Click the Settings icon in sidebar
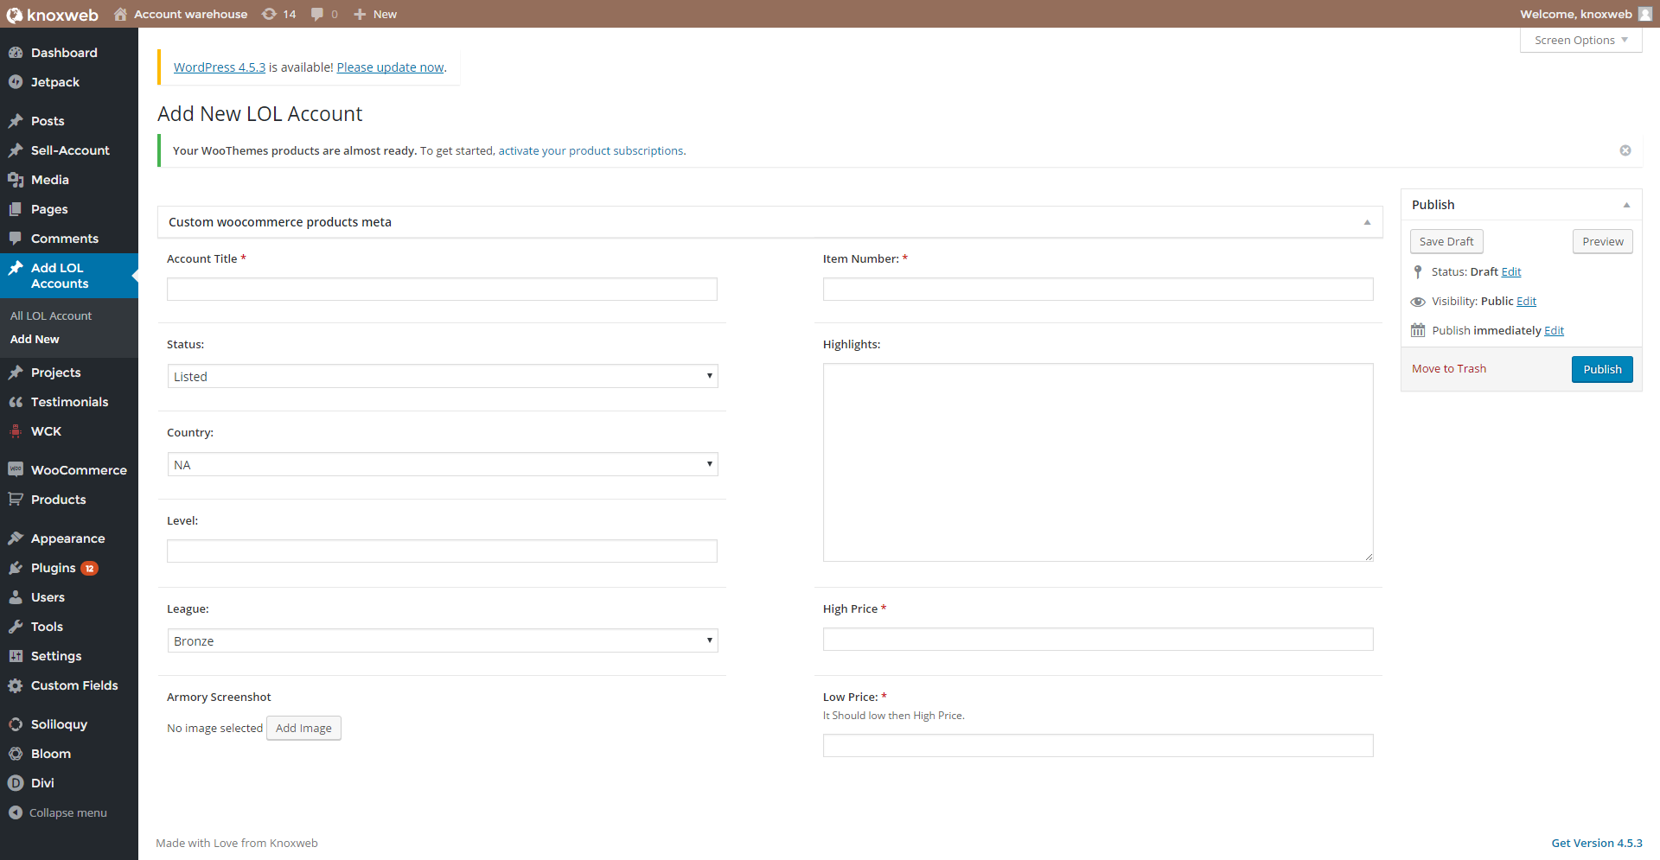 (16, 656)
